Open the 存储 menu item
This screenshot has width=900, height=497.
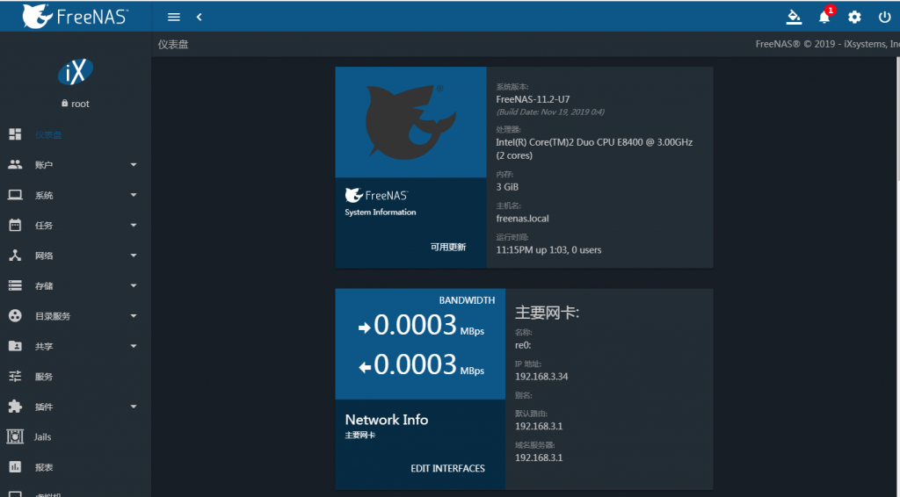(x=76, y=285)
